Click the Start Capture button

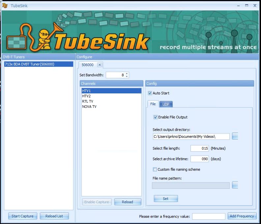[23, 216]
